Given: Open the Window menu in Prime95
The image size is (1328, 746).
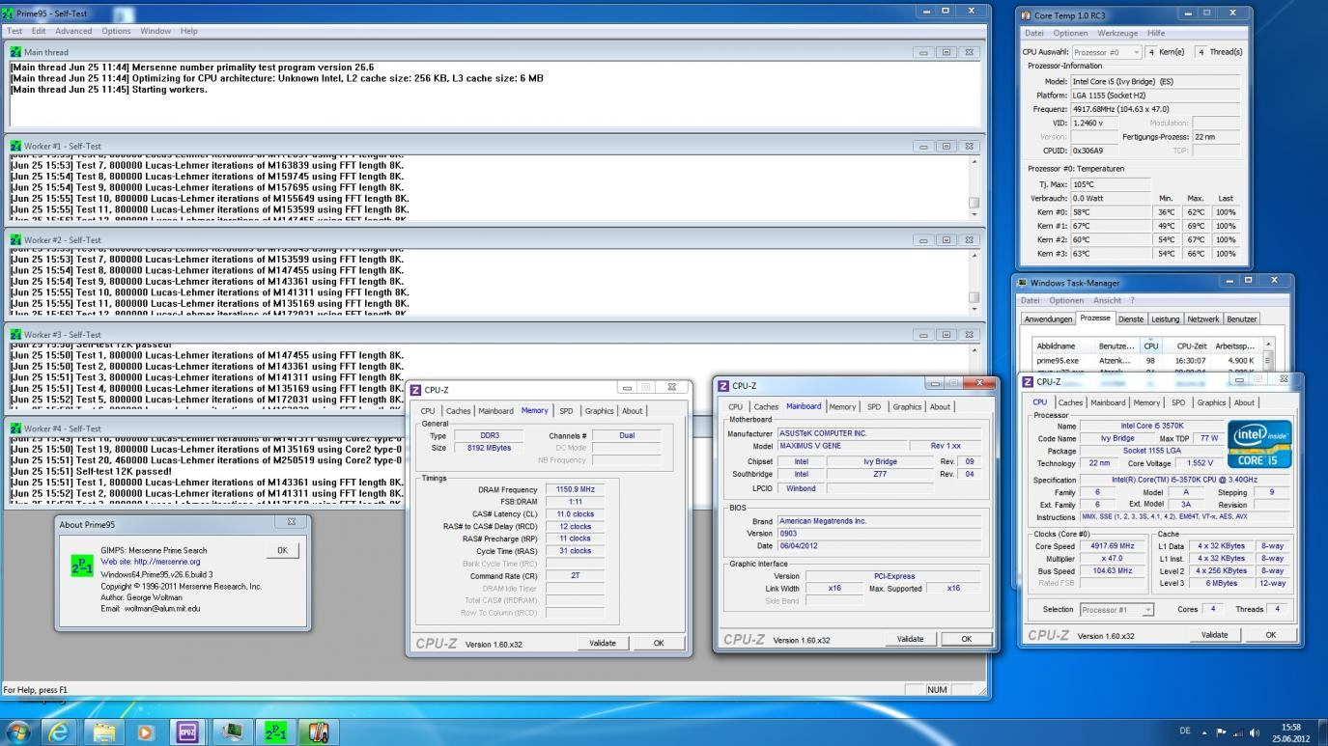Looking at the screenshot, I should coord(155,31).
